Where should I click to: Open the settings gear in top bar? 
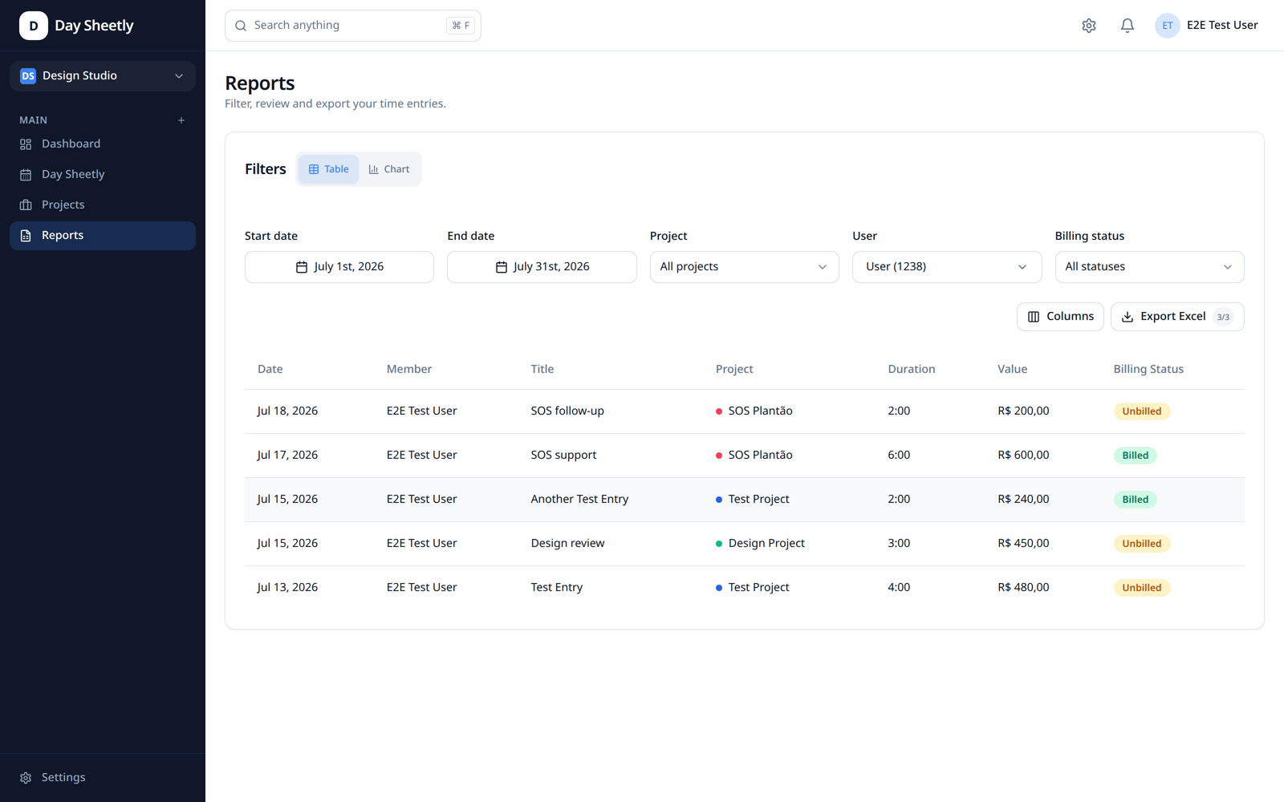(x=1089, y=26)
